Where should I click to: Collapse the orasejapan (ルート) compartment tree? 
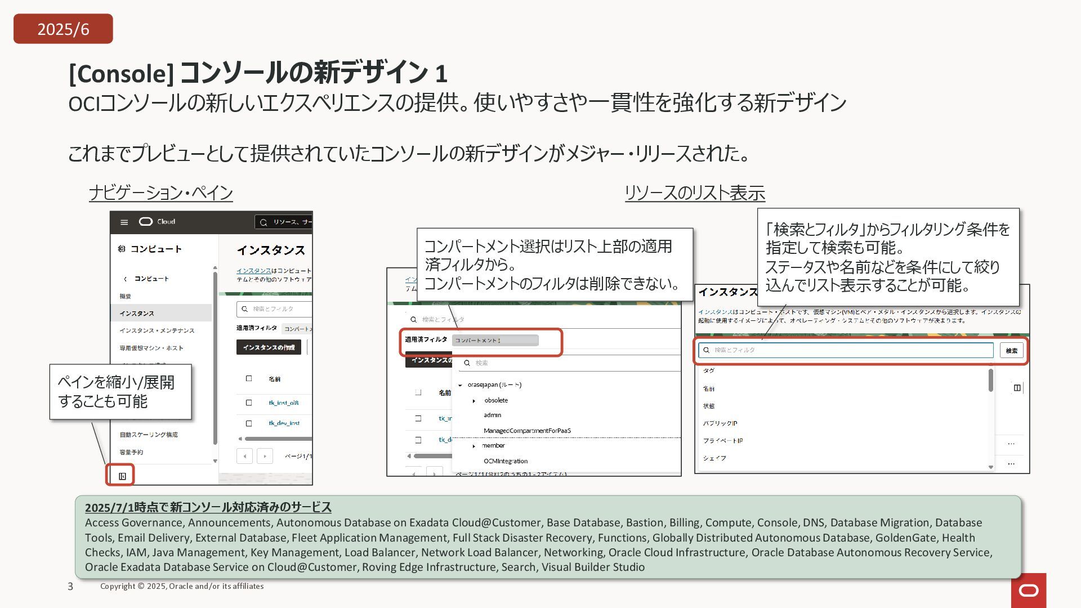coord(460,385)
